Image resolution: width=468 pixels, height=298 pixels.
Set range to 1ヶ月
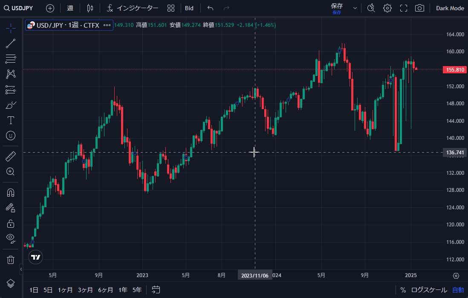[65, 290]
